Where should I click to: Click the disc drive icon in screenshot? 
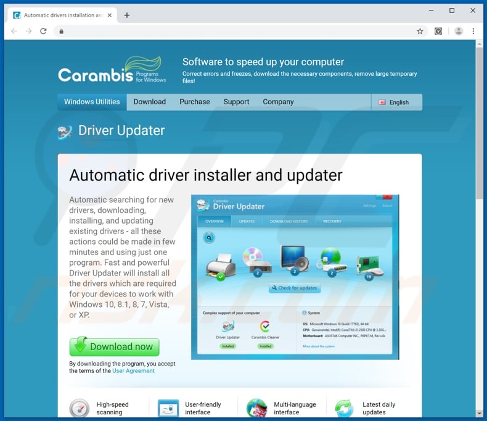click(256, 261)
